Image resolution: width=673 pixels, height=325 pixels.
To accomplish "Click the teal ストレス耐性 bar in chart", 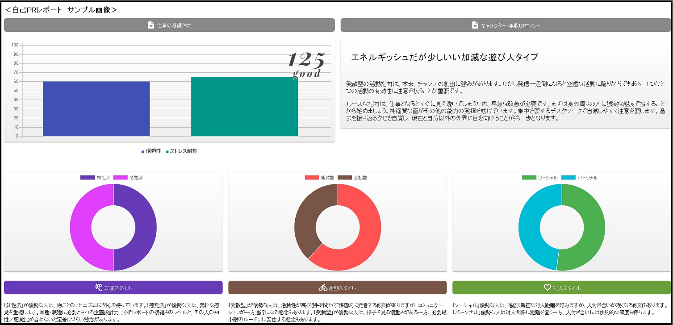I will click(x=244, y=106).
